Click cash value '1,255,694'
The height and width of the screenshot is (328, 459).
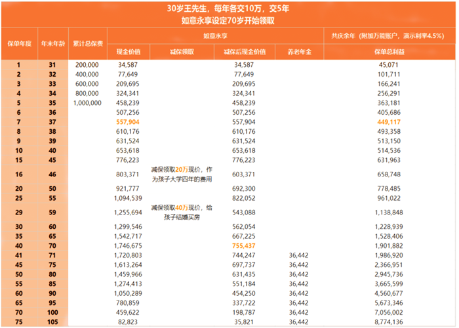click(128, 213)
